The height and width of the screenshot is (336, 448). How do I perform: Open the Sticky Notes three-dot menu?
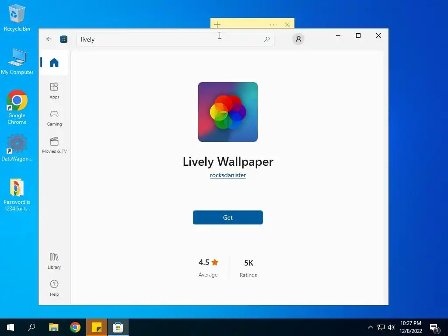pos(273,25)
